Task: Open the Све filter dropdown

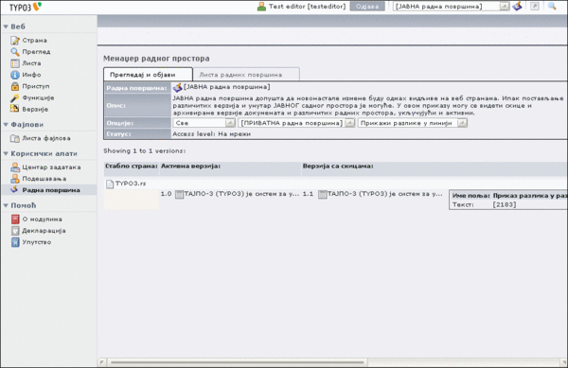Action: click(x=204, y=123)
